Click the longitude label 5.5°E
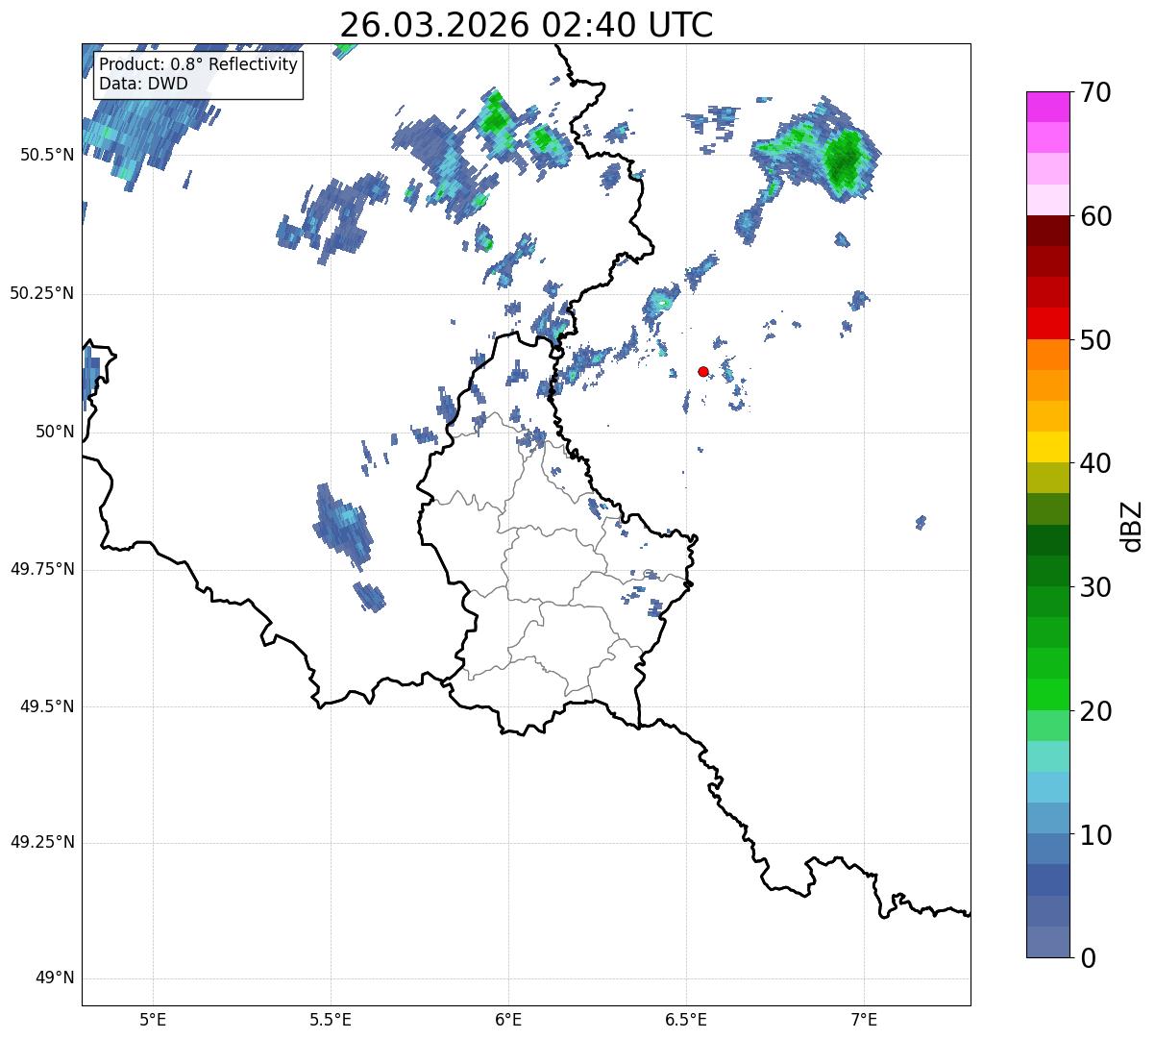The width and height of the screenshot is (1155, 1039). coord(331,1019)
